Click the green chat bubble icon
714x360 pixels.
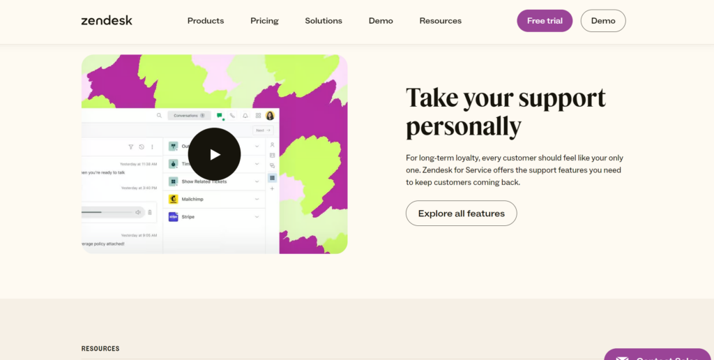(x=220, y=116)
